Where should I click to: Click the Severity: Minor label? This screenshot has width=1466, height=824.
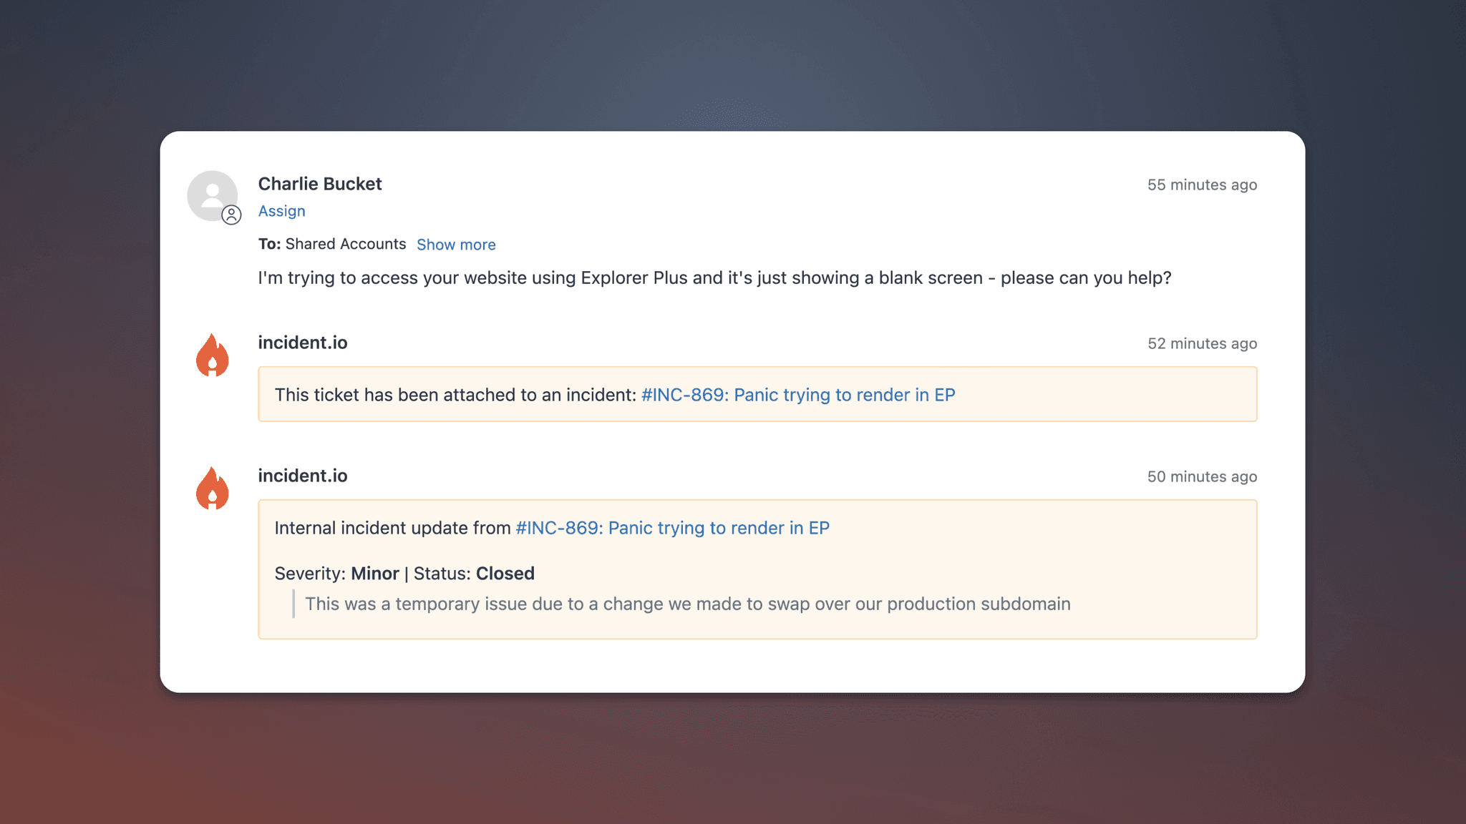pyautogui.click(x=336, y=574)
